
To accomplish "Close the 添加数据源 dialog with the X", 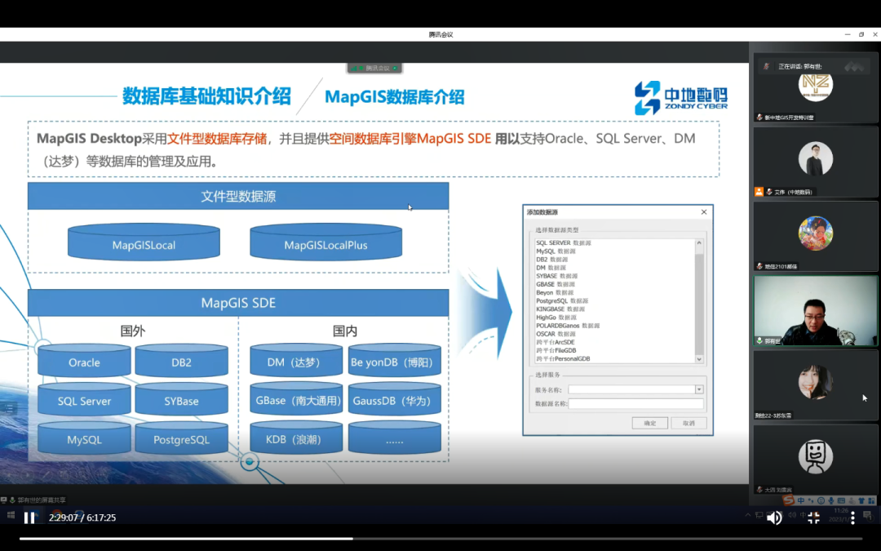I will (x=703, y=212).
